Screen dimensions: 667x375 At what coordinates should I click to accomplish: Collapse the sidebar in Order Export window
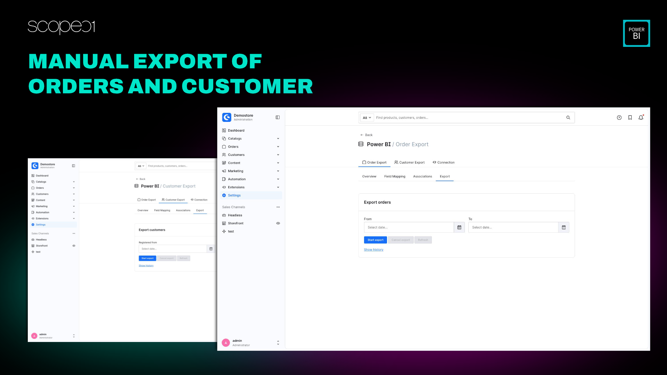(x=278, y=117)
